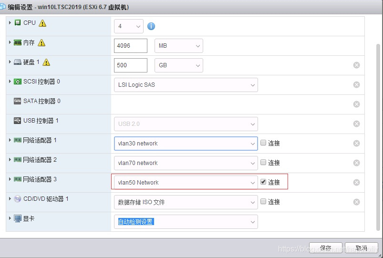The width and height of the screenshot is (383, 258).
Task: Expand the 硬盘 1 settings row
Action: [10, 62]
